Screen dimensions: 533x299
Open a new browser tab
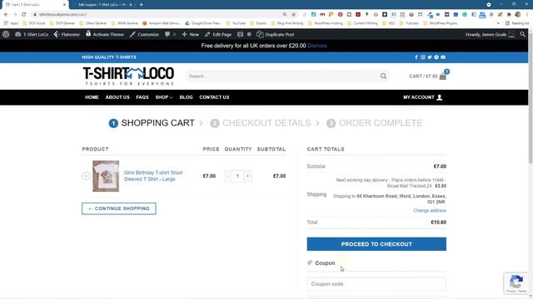click(141, 5)
